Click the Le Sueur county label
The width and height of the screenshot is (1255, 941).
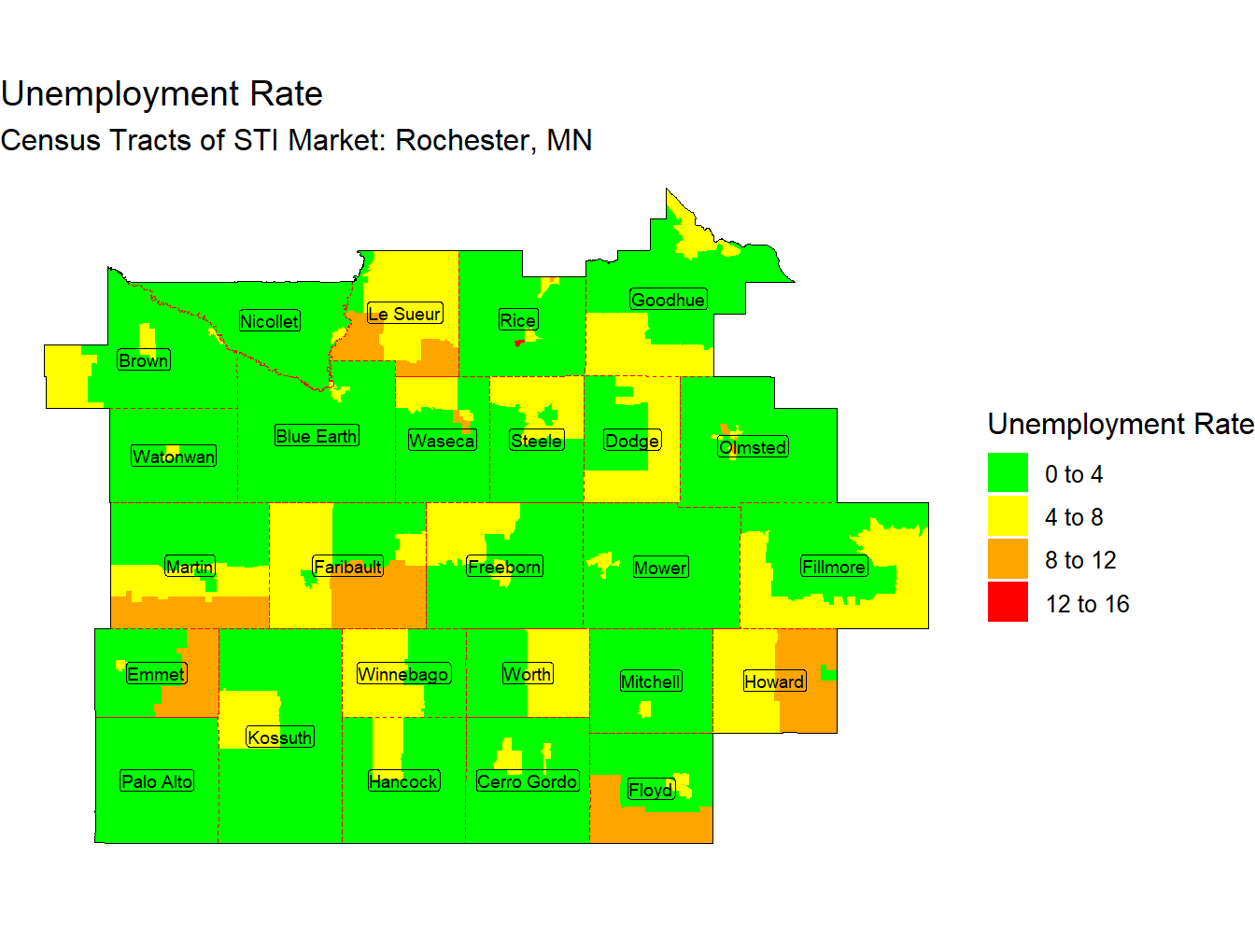click(404, 314)
